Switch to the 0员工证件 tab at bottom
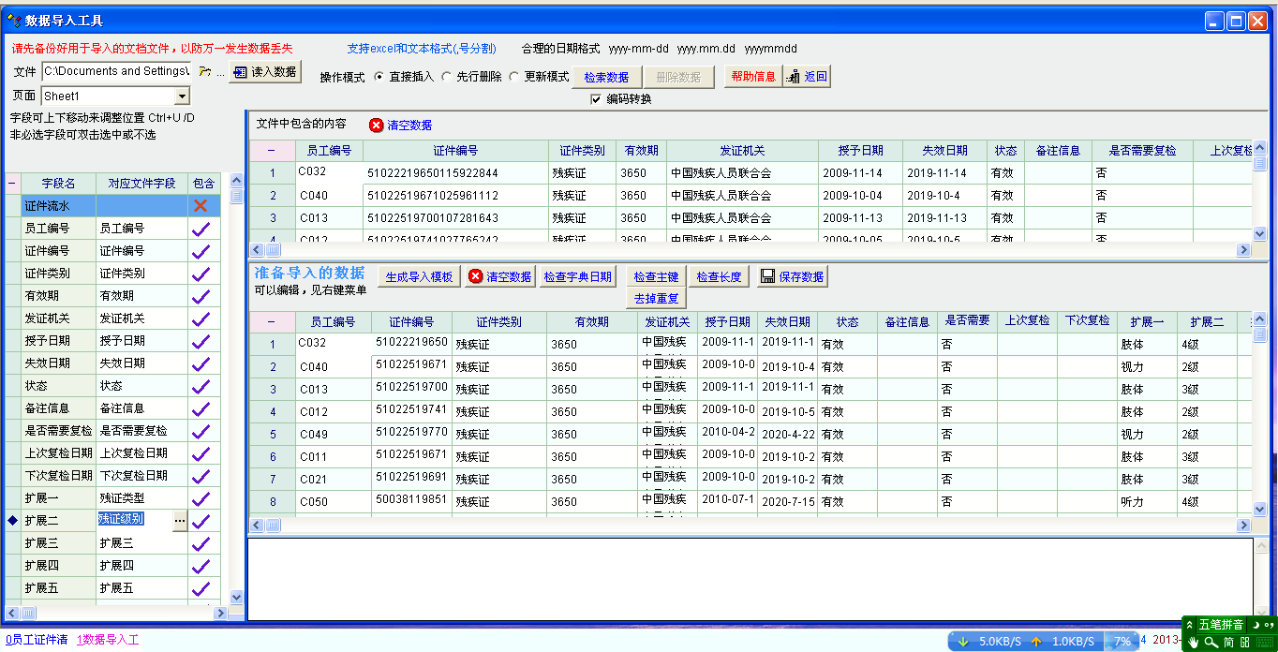 click(37, 640)
